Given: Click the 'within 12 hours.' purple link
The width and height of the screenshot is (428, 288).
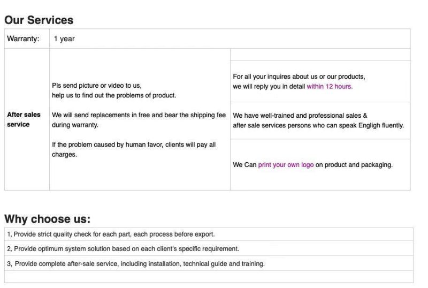Looking at the screenshot, I should click(330, 86).
